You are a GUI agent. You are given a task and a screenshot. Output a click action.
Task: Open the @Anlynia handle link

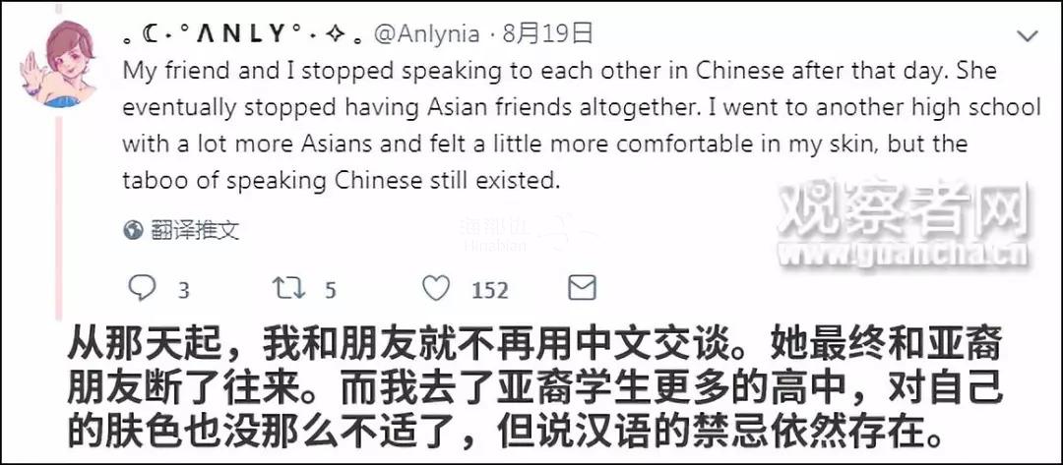point(425,35)
